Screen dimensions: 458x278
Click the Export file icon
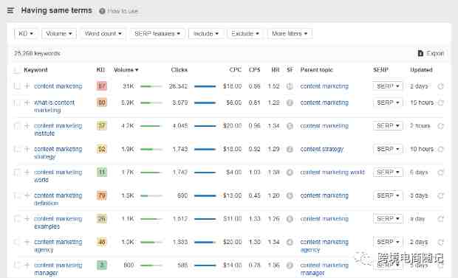[x=420, y=53]
